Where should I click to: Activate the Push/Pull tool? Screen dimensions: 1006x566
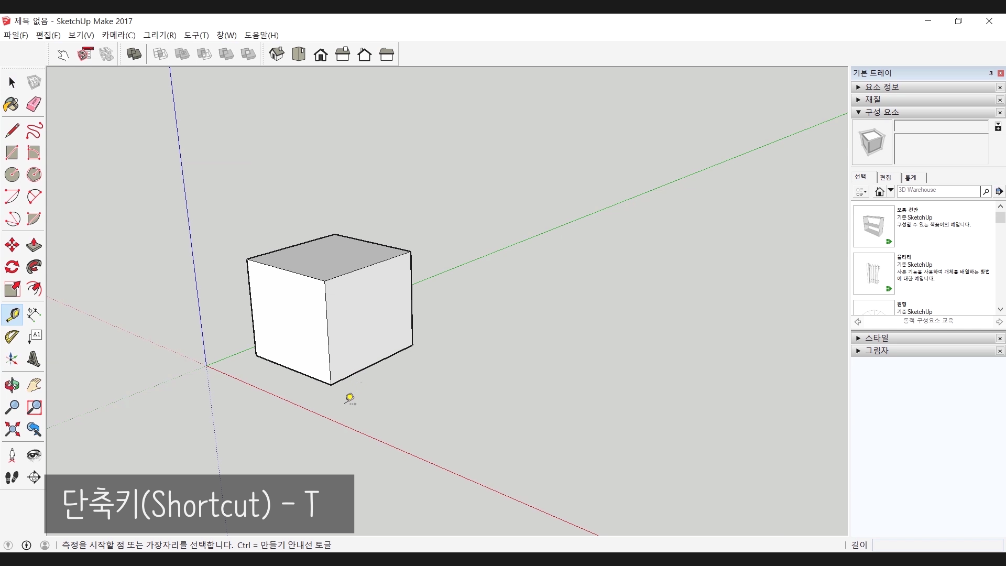coord(34,245)
